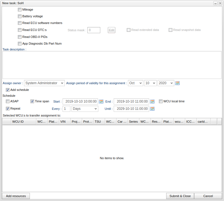The image size is (224, 201).
Task: Open calendar picker for End date
Action: pyautogui.click(x=152, y=101)
